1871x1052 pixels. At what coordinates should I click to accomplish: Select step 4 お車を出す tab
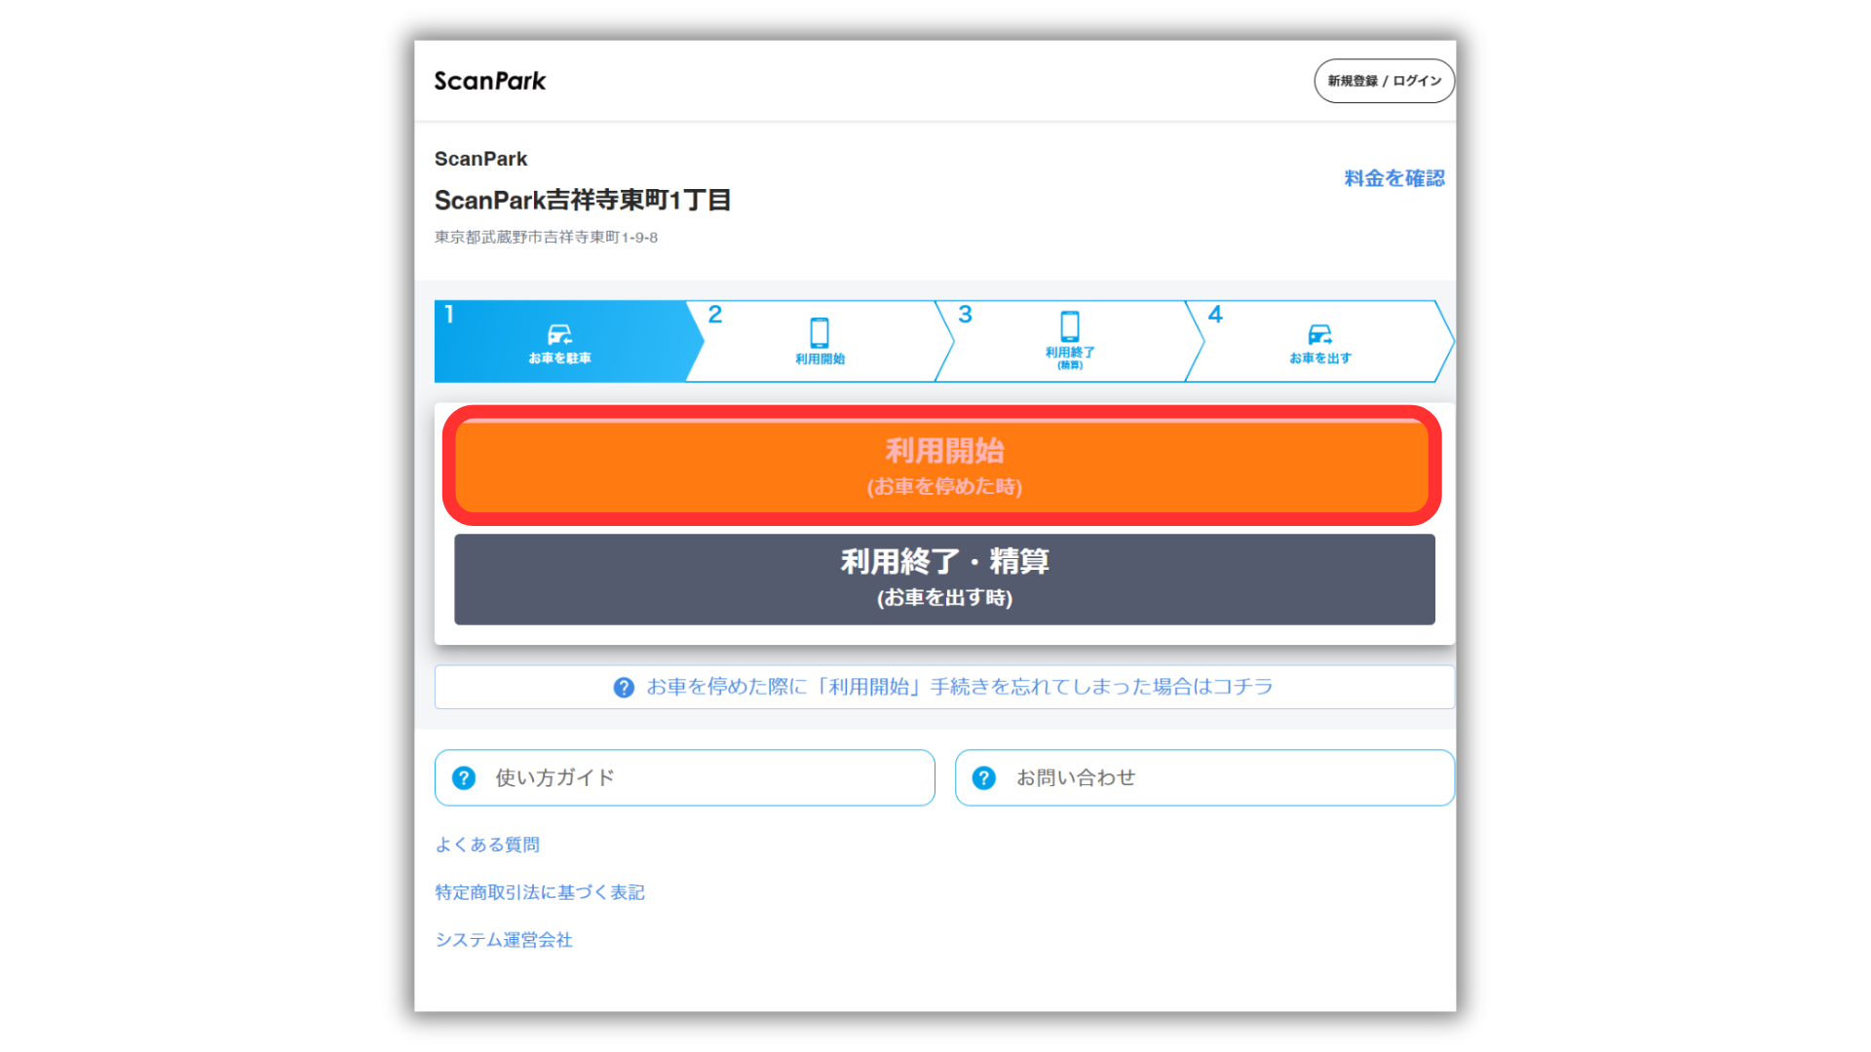(1319, 341)
